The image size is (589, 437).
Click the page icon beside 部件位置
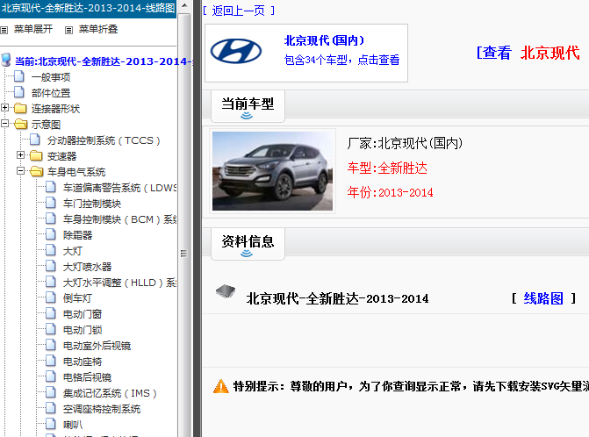click(x=19, y=92)
